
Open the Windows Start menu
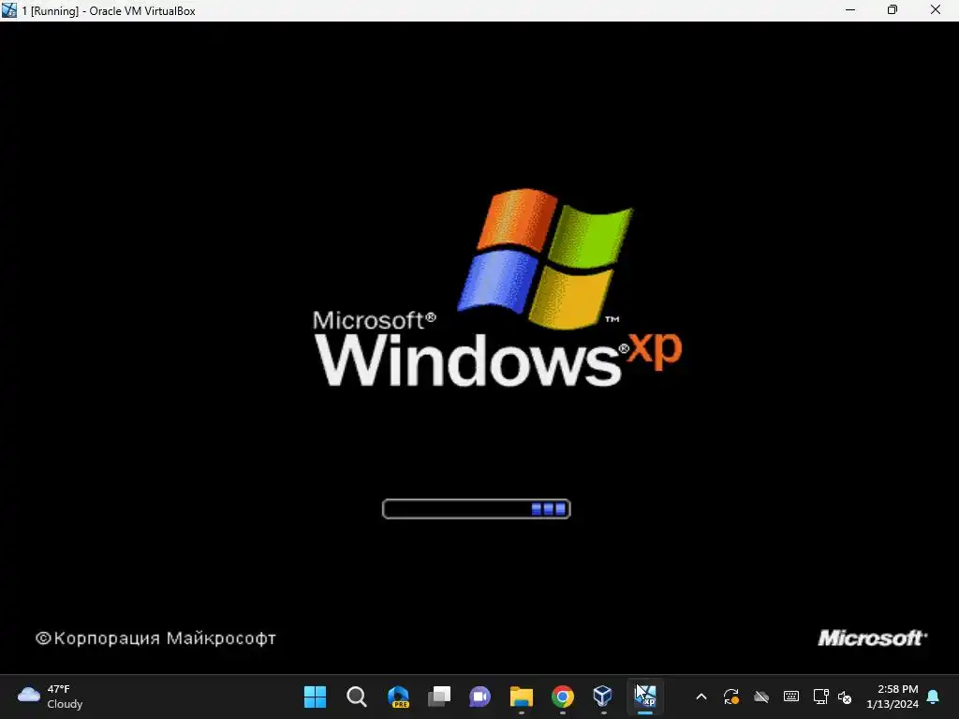coord(315,697)
